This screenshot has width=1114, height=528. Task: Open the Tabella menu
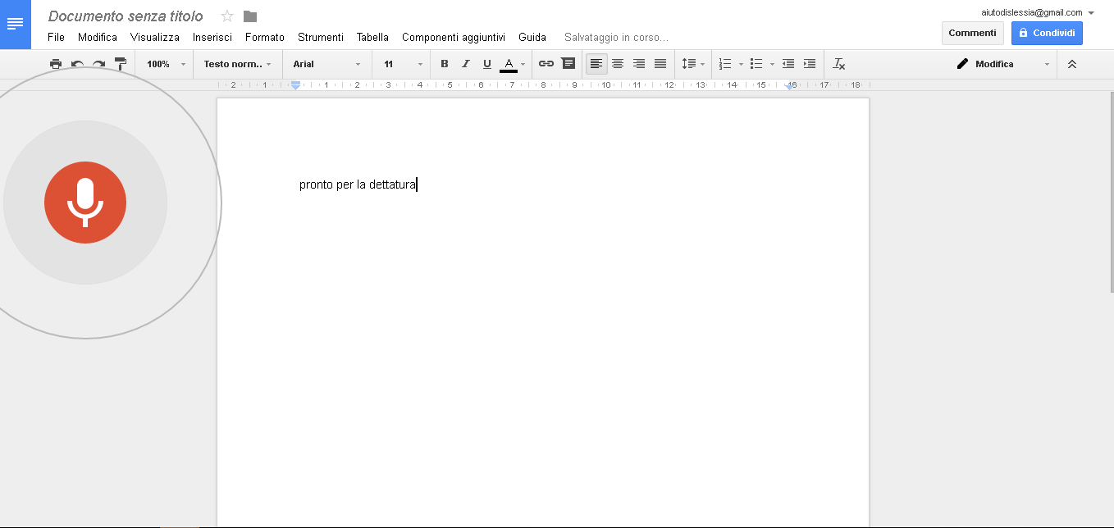pos(372,37)
